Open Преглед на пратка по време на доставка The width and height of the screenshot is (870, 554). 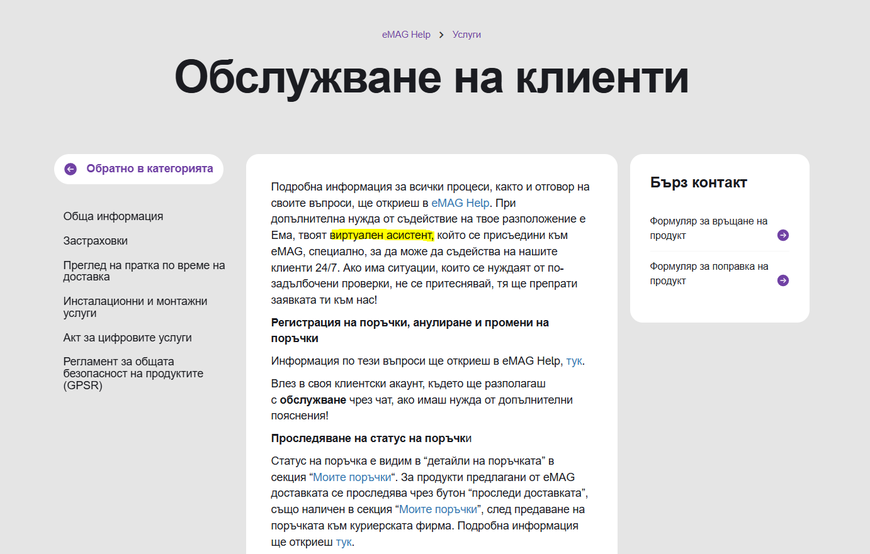144,271
